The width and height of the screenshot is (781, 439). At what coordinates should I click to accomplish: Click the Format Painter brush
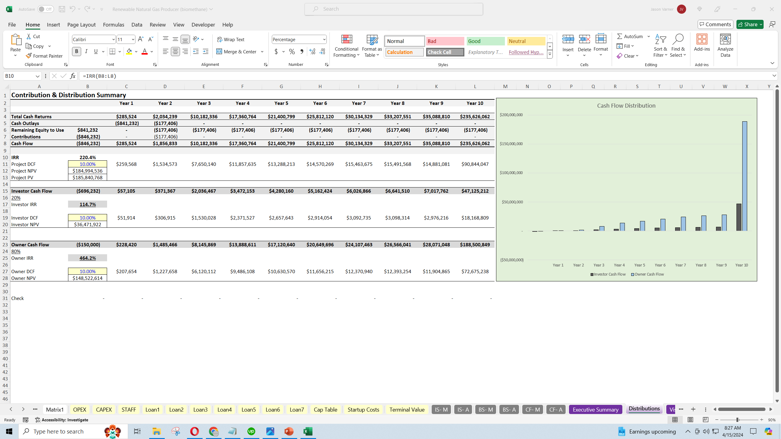coord(29,56)
